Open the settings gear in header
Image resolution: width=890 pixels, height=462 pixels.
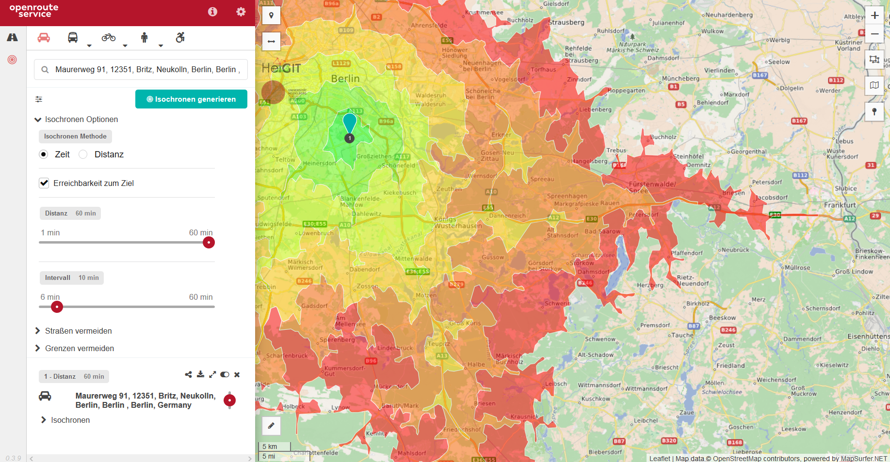pyautogui.click(x=241, y=12)
